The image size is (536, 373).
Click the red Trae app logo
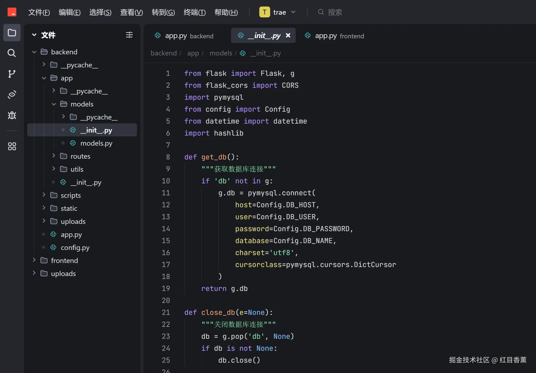pyautogui.click(x=12, y=12)
